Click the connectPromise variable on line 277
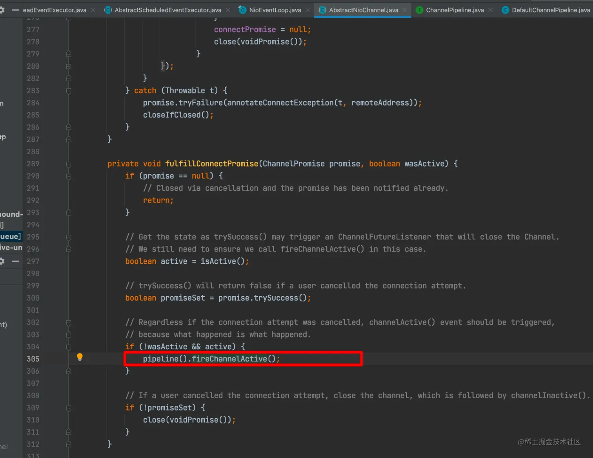 click(x=245, y=30)
